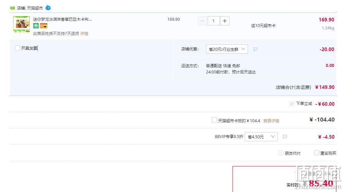Click the 返10元超市卡 promotion text
Screen dimensions: 344x192
[x=263, y=26]
